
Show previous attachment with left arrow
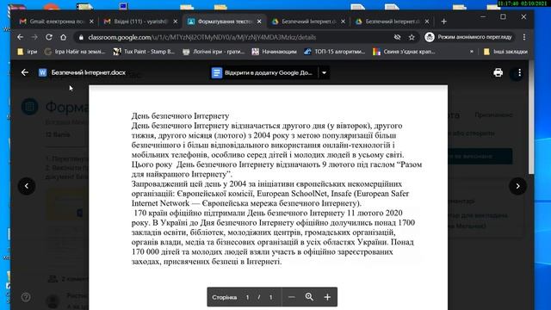(27, 186)
